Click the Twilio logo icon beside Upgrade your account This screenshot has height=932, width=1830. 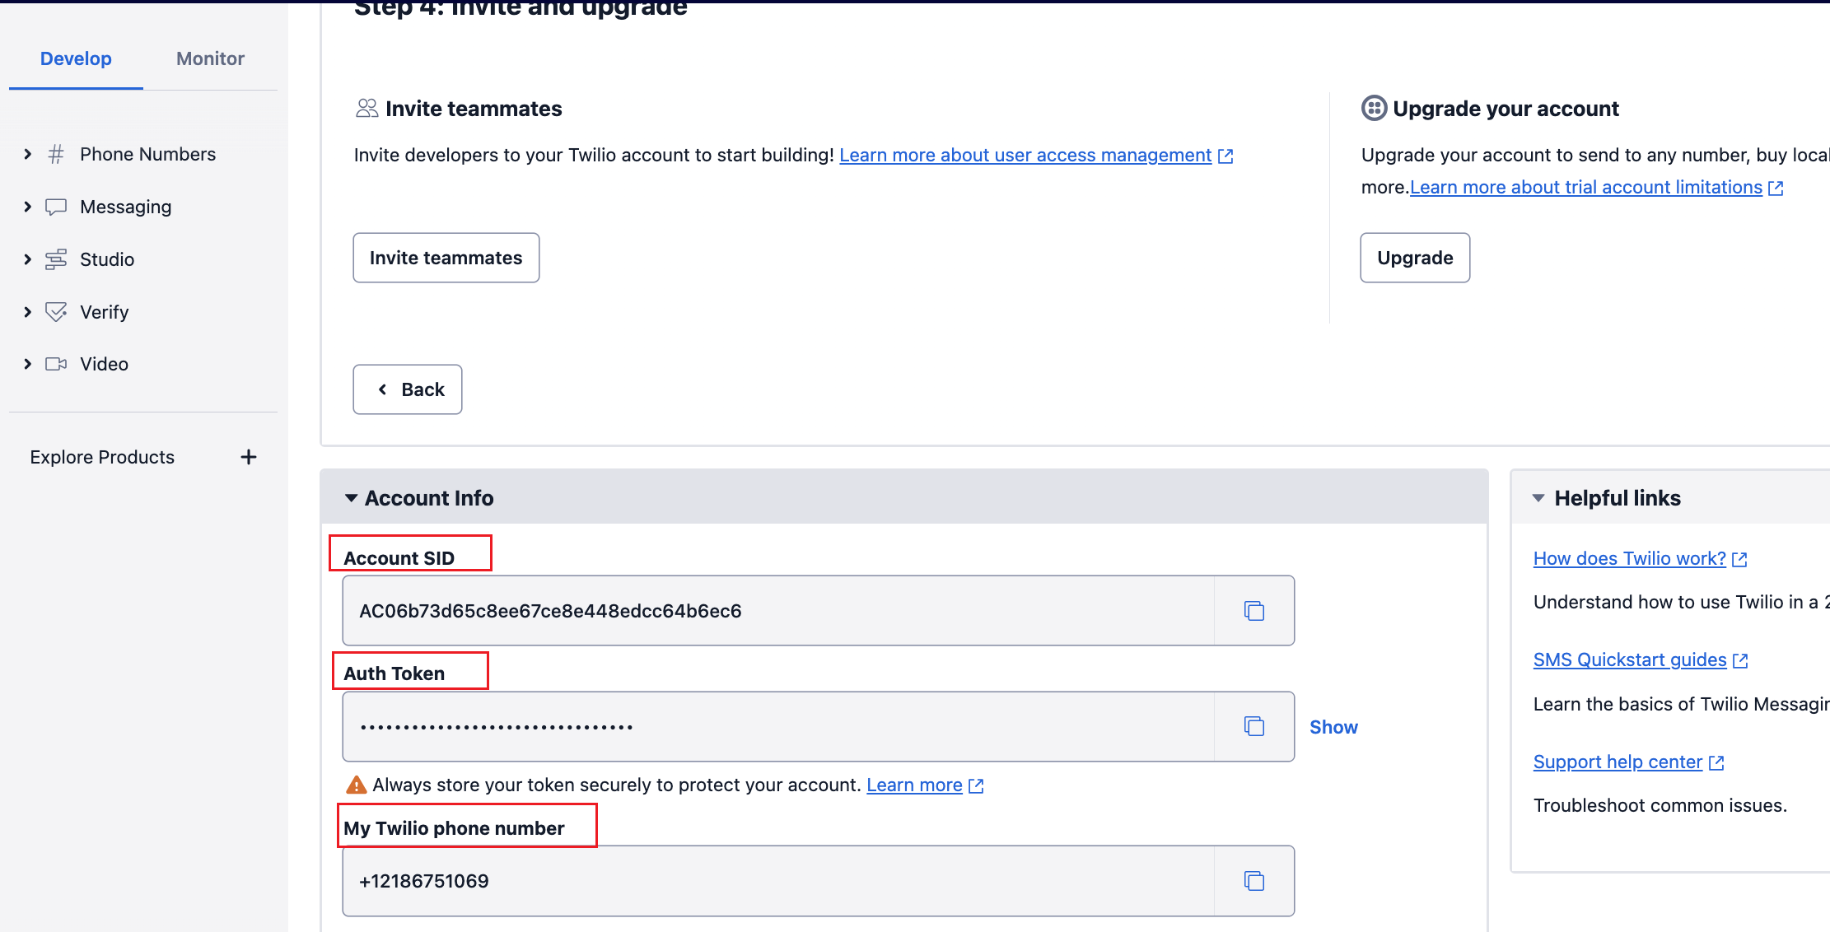pyautogui.click(x=1374, y=108)
